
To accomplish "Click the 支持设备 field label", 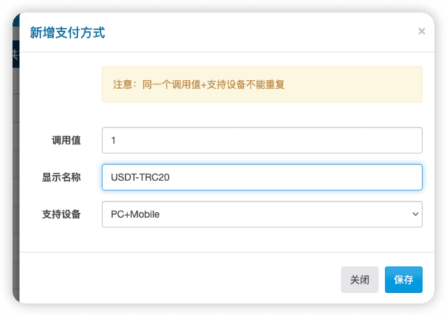I will [61, 214].
